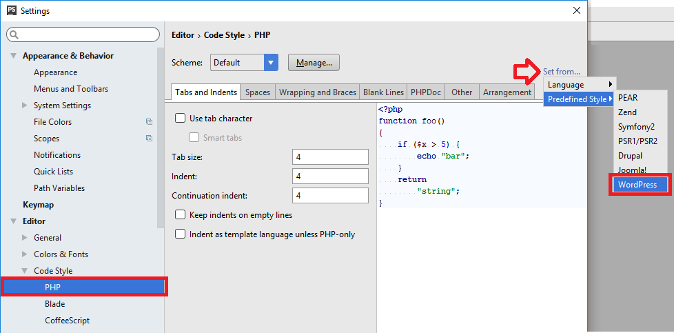The image size is (674, 333).
Task: Click the Manage... button
Action: point(314,62)
